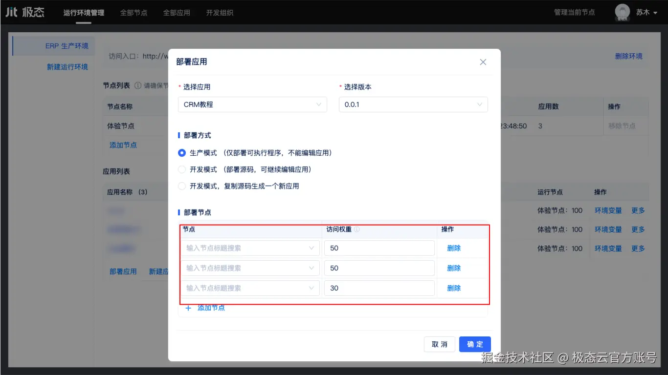Click the info icon beside 节点列表
The width and height of the screenshot is (668, 375).
click(x=138, y=85)
